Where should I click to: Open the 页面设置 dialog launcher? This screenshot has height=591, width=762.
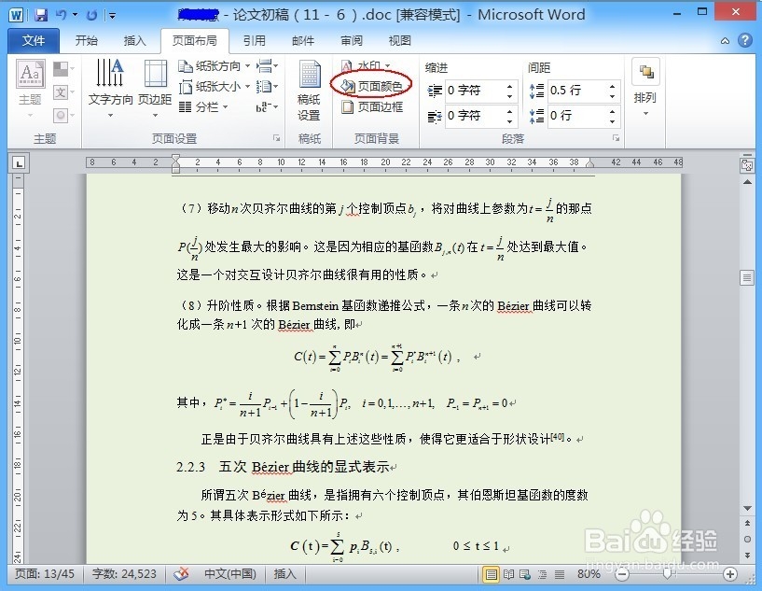(x=275, y=137)
